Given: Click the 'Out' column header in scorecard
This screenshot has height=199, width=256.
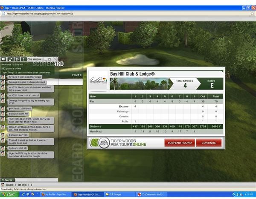Looking at the screenshot, I should click(x=203, y=97).
